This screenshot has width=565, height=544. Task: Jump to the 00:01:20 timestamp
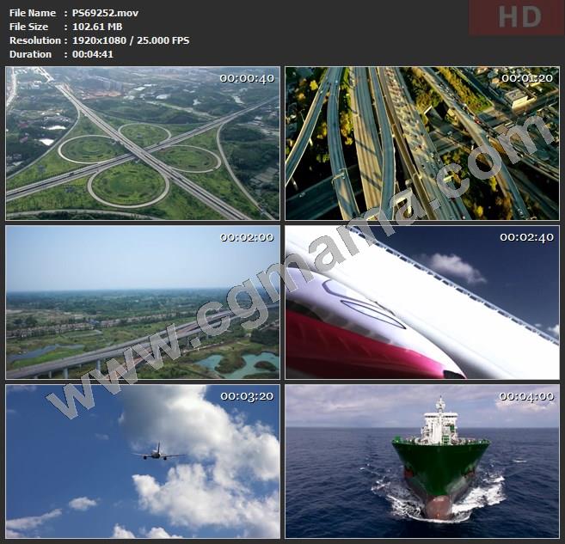pyautogui.click(x=526, y=78)
